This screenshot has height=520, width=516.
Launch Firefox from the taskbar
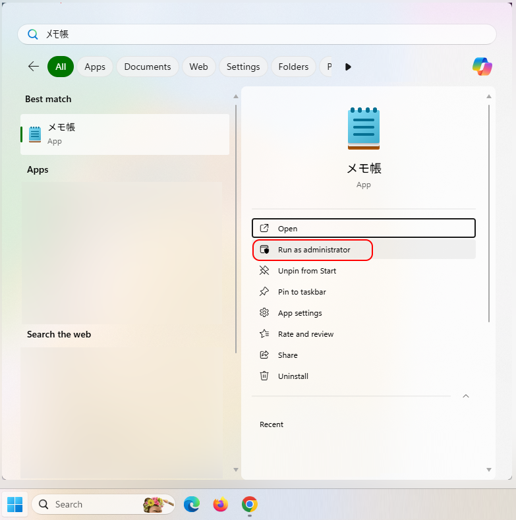click(x=221, y=504)
